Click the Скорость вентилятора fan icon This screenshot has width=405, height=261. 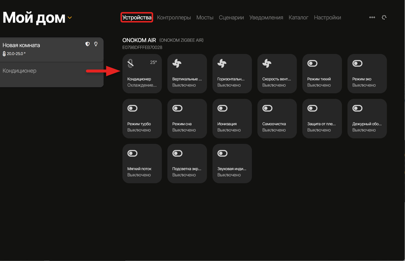coord(267,64)
